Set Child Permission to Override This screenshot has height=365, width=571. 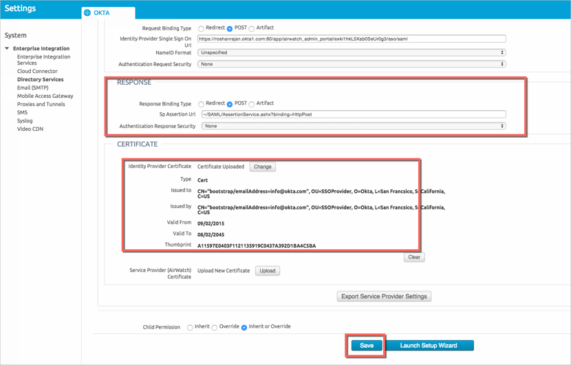tap(215, 327)
